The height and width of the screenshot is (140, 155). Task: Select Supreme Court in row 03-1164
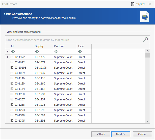(x=65, y=89)
